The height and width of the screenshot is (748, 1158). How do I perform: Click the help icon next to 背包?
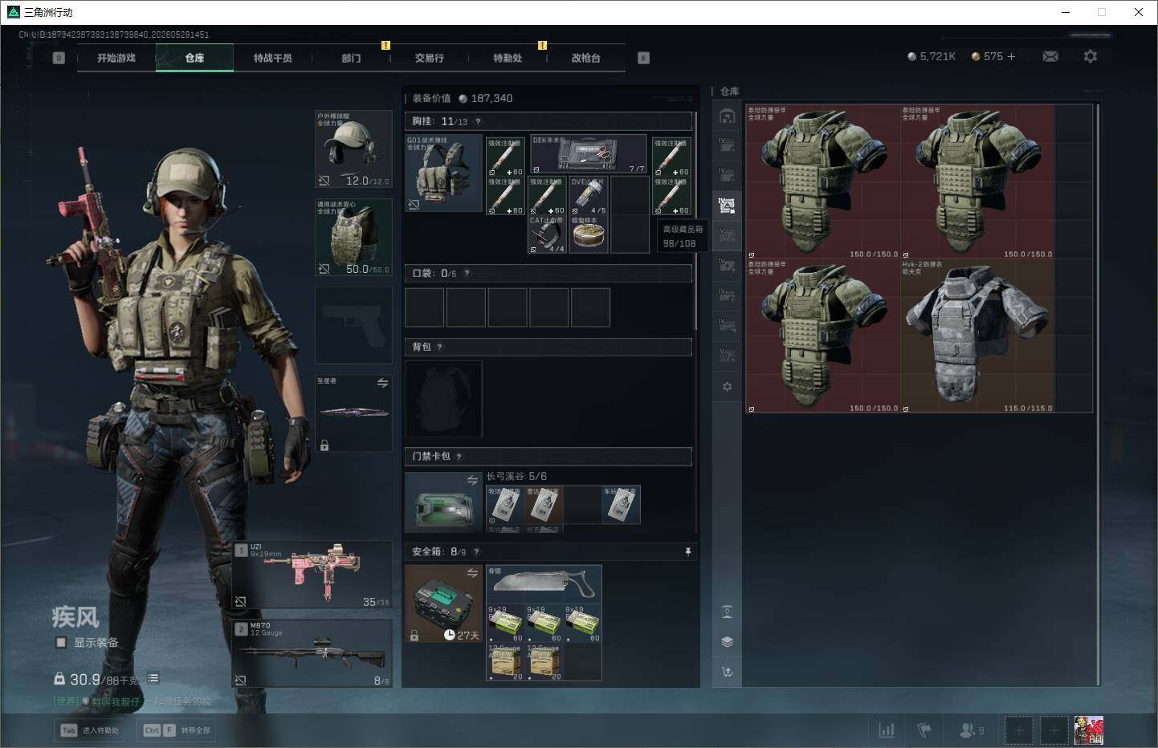click(440, 347)
